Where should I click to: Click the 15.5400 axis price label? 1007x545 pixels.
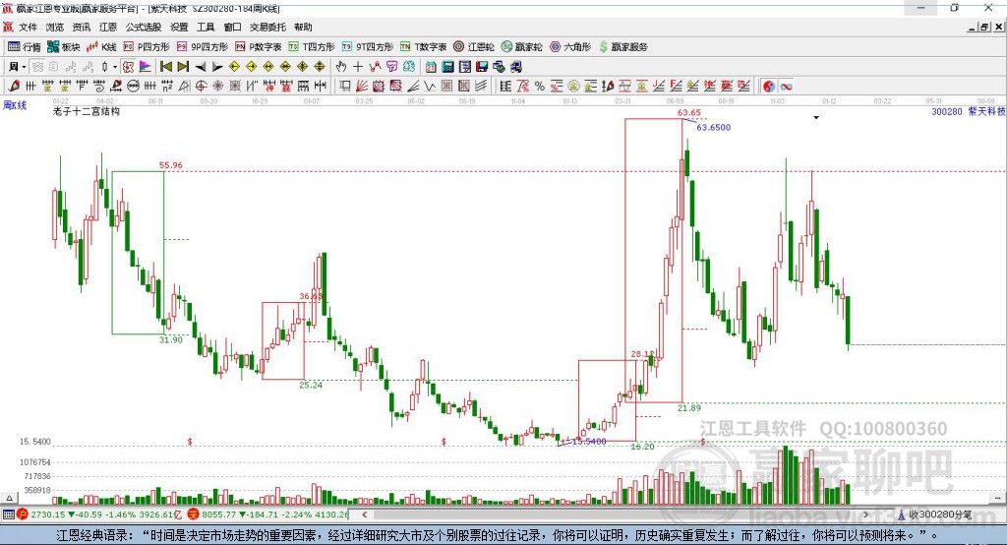[34, 442]
